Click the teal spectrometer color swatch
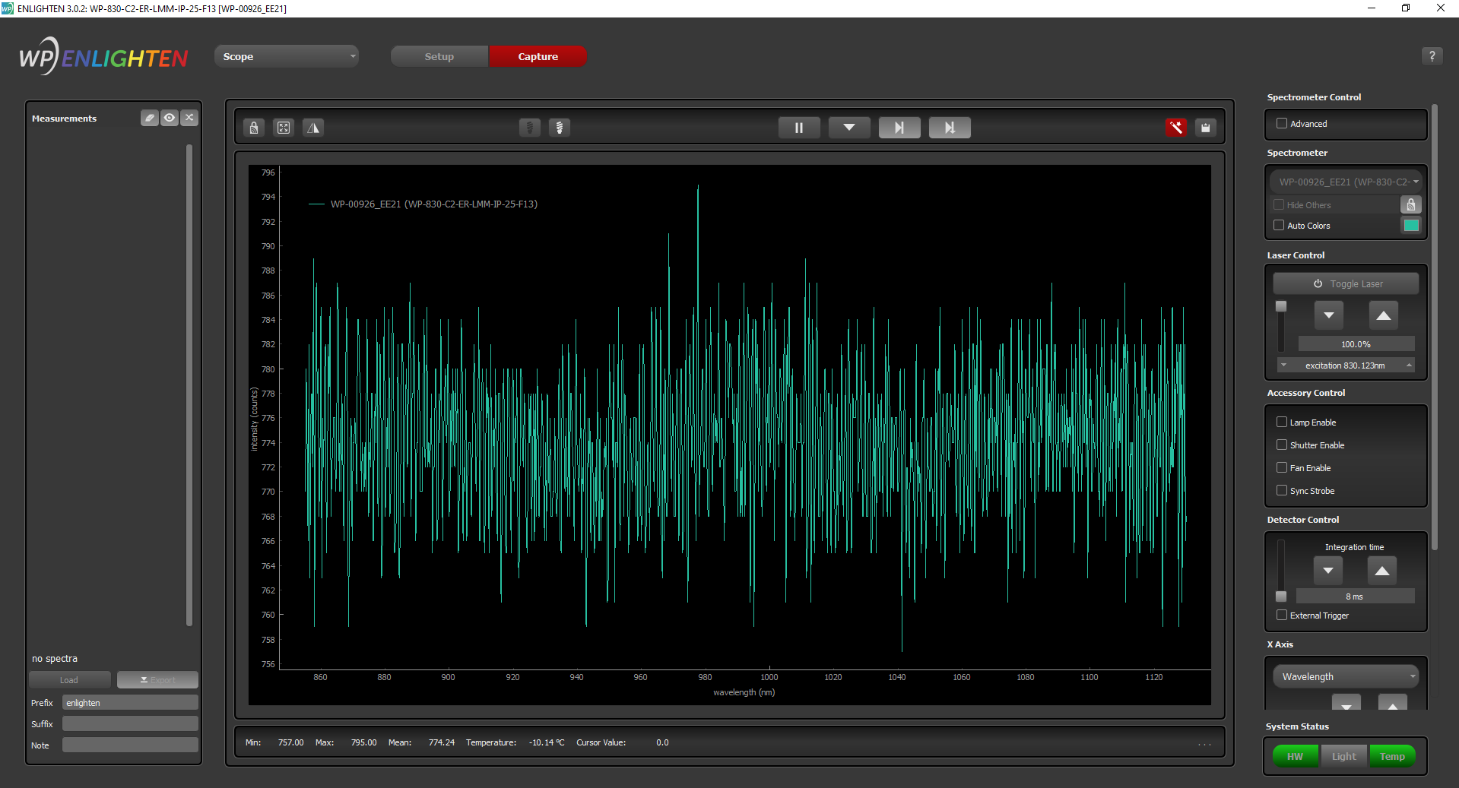 (x=1411, y=225)
